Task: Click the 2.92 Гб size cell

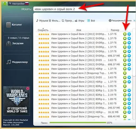Action: click(112, 103)
